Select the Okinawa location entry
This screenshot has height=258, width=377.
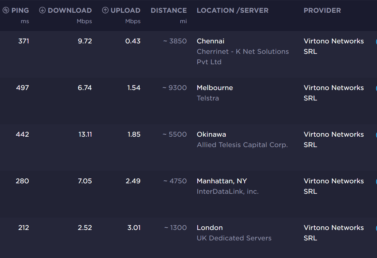211,134
